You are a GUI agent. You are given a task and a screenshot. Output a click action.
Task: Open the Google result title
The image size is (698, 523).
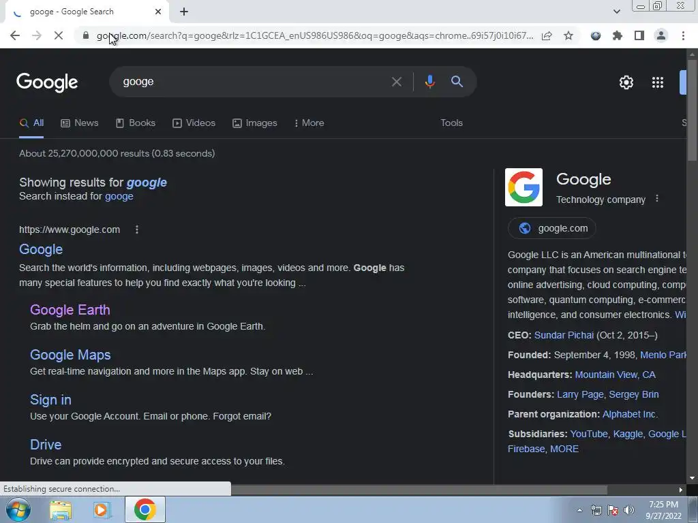[x=41, y=249]
